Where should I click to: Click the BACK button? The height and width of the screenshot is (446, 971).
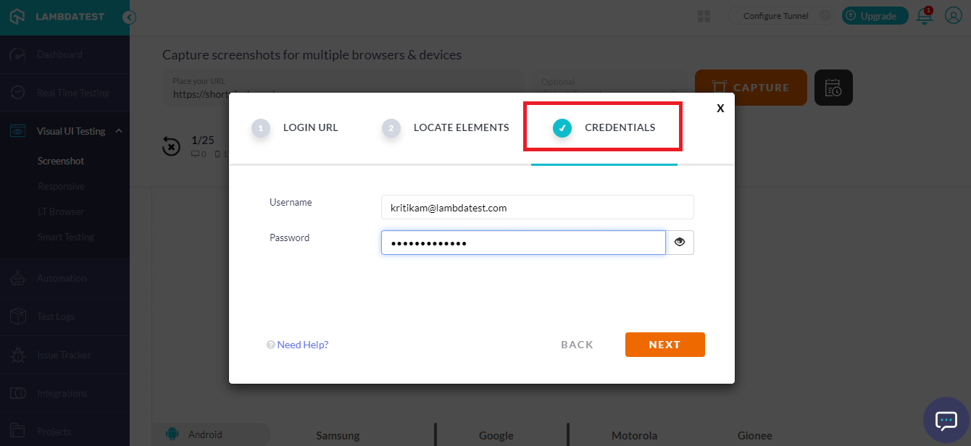[577, 345]
